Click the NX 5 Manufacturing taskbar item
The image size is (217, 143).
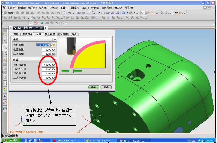pyautogui.click(x=134, y=141)
